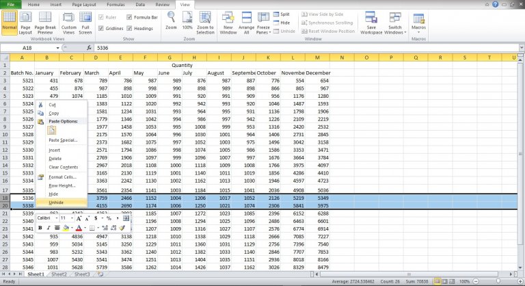This screenshot has height=286, width=525.
Task: Click Bold in the mini toolbar
Action: coord(40,228)
